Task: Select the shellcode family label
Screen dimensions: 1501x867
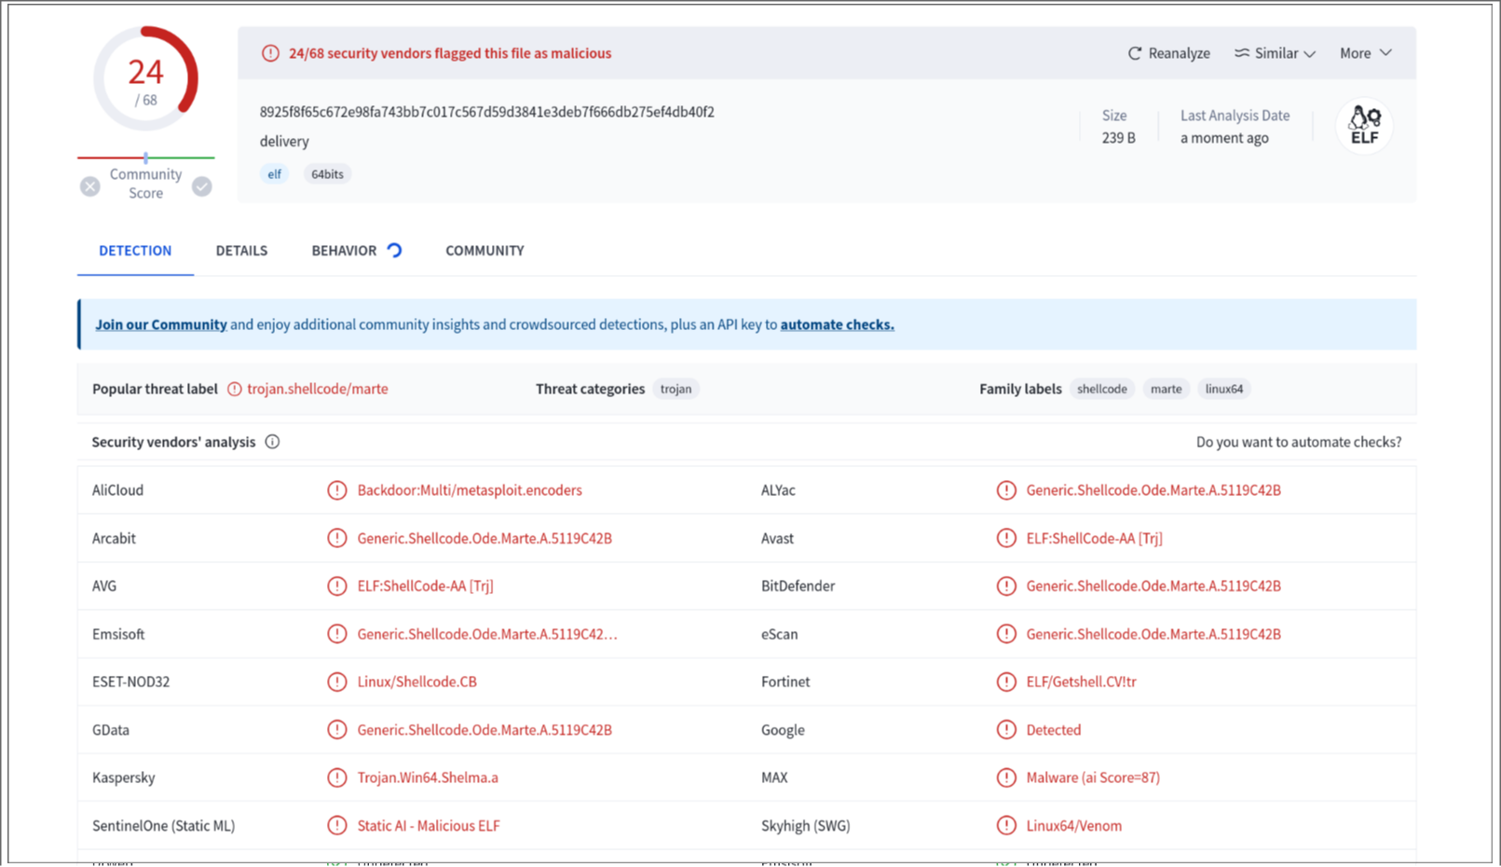Action: [x=1101, y=389]
